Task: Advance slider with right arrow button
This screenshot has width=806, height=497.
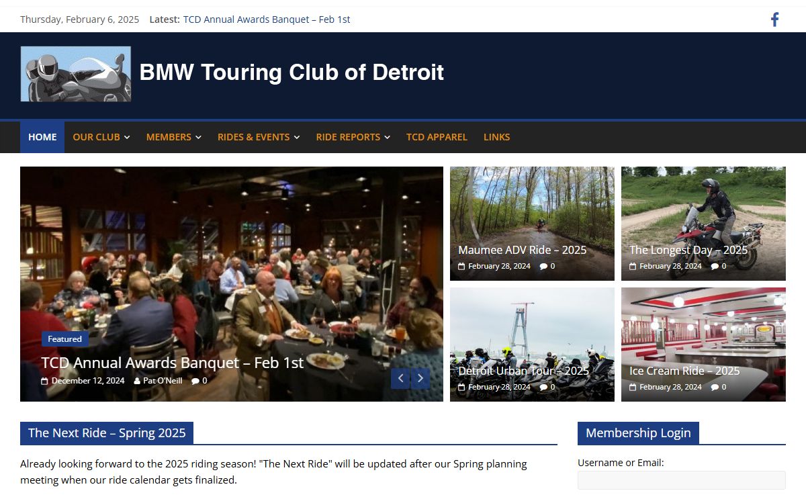Action: pyautogui.click(x=420, y=379)
